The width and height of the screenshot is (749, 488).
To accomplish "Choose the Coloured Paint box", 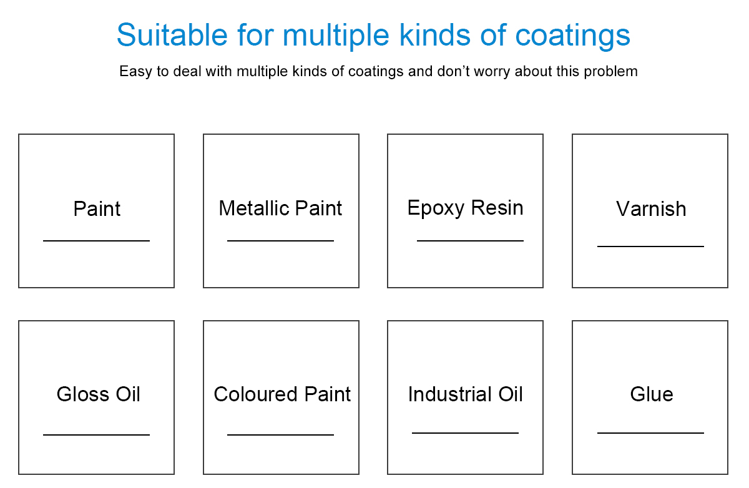I will (x=281, y=398).
